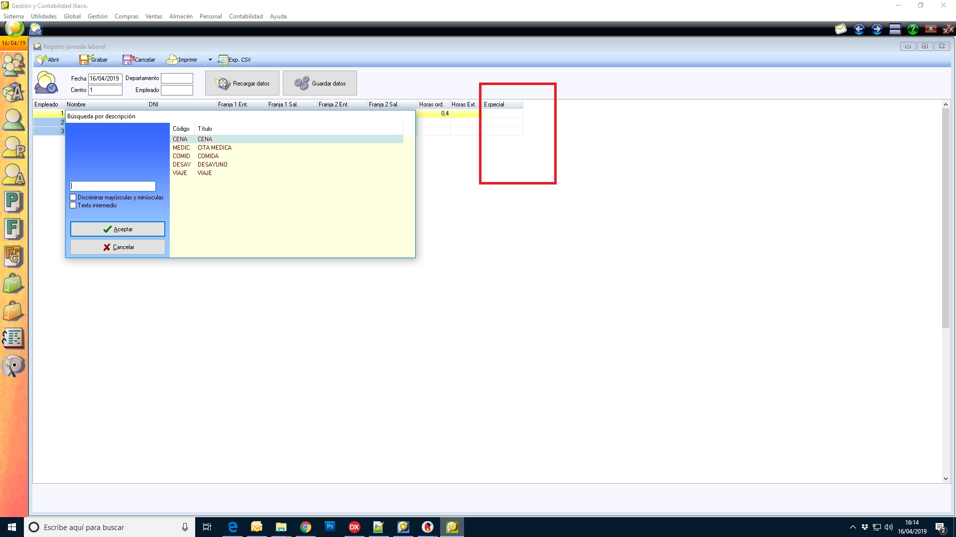
Task: Open the user with P badge icon
Action: point(13,147)
